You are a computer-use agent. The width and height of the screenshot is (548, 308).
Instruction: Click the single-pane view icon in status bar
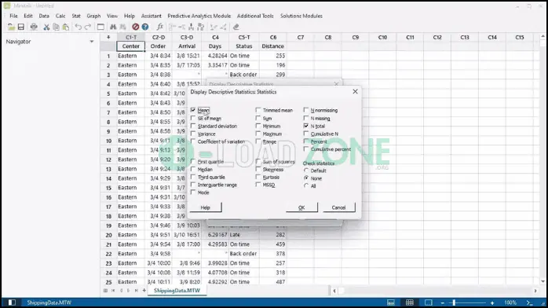(428, 302)
